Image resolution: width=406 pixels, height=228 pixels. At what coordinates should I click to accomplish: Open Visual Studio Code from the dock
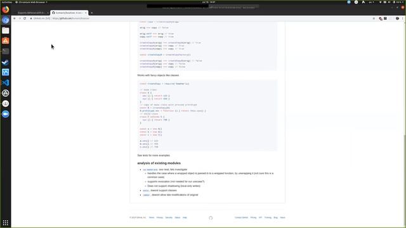(x=6, y=83)
